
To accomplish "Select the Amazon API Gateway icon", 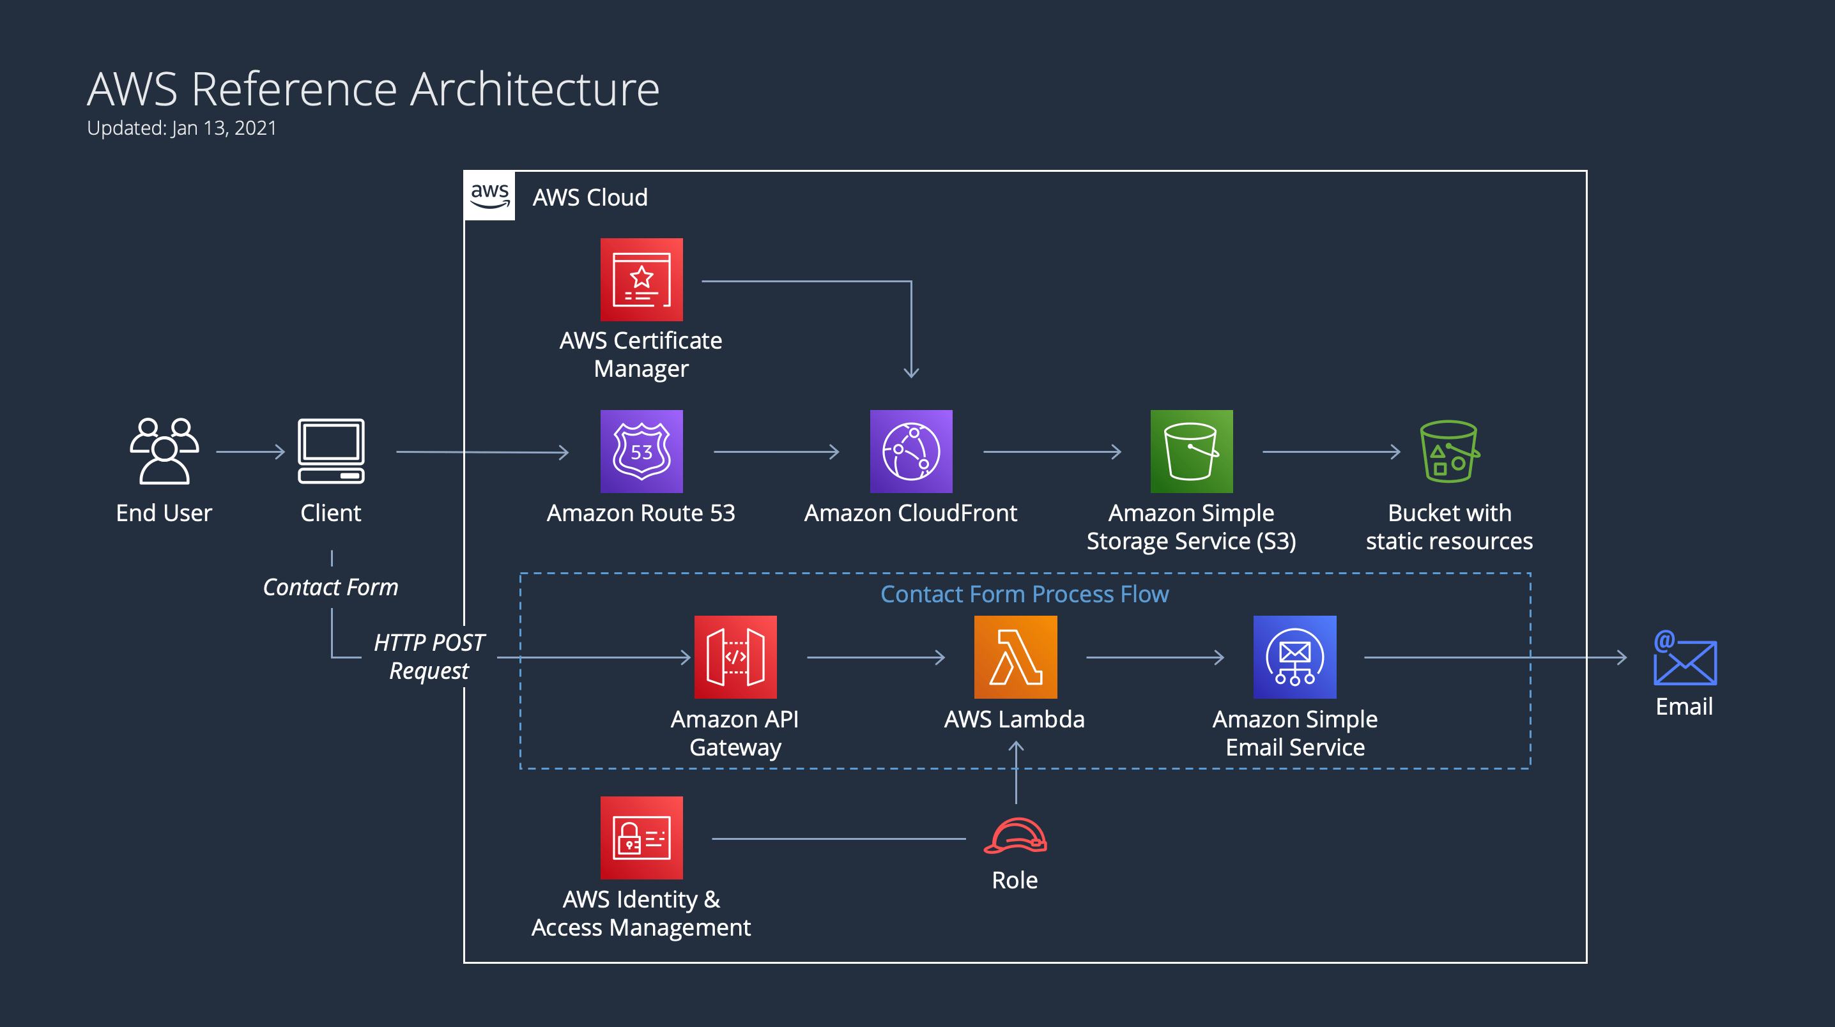I will tap(735, 657).
